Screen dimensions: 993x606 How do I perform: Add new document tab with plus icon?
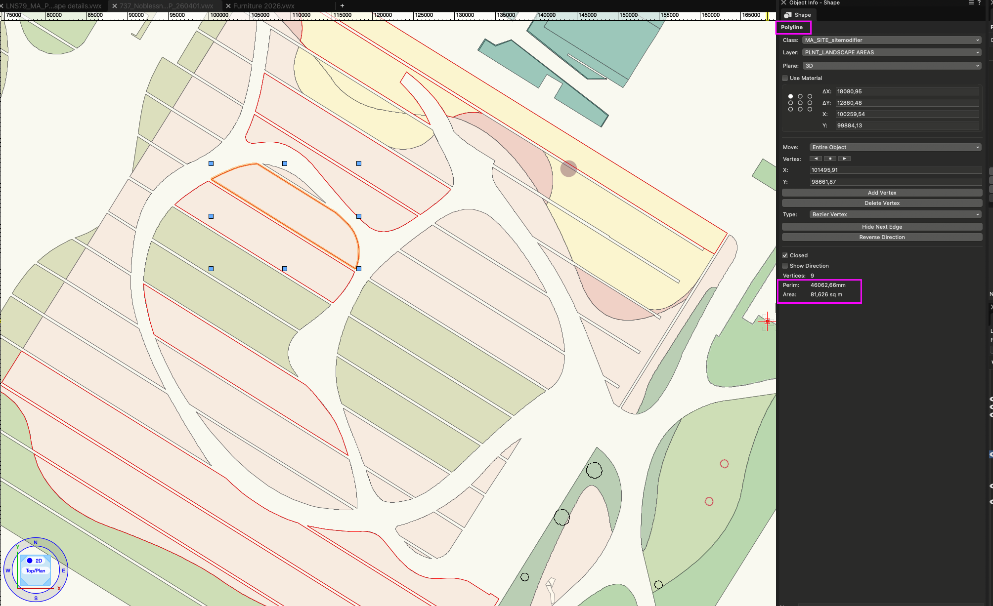coord(342,6)
